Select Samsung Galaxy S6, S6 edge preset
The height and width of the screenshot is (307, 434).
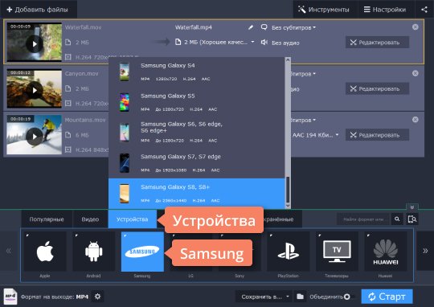point(197,133)
